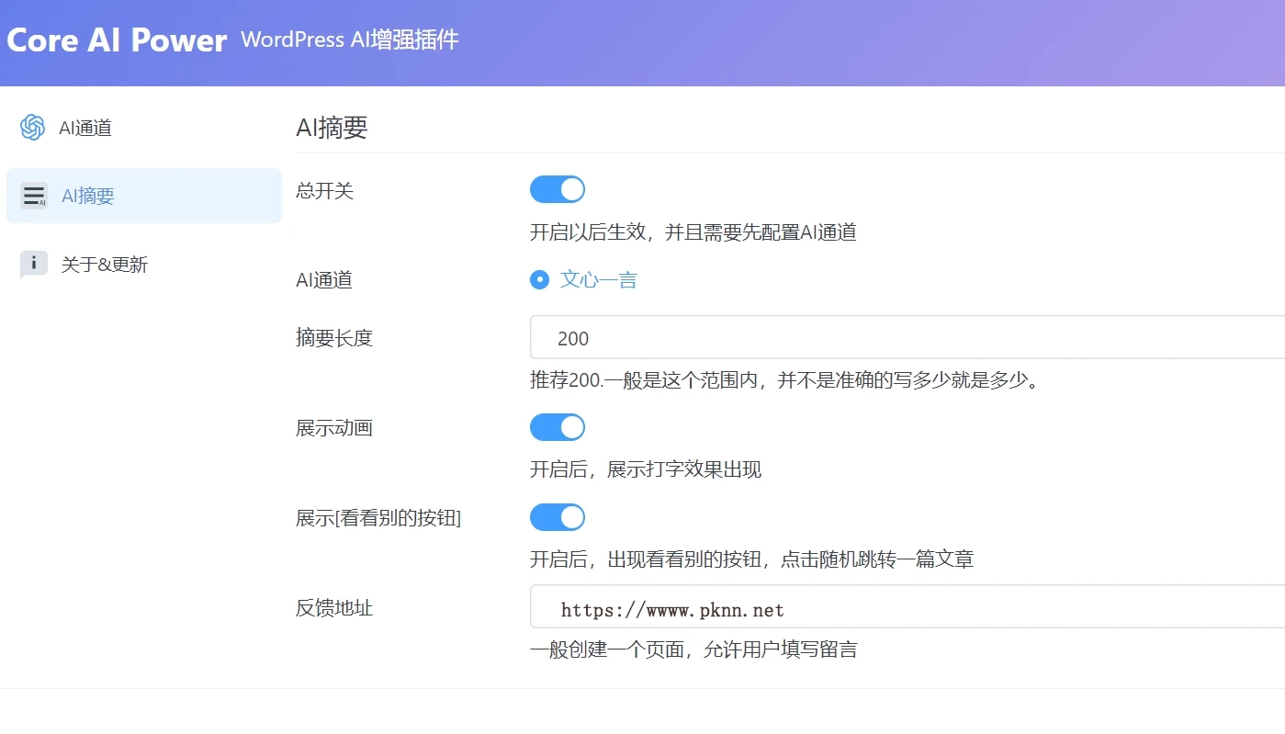The image size is (1285, 734).
Task: Click the 关于&更新 info bubble icon
Action: pyautogui.click(x=33, y=265)
